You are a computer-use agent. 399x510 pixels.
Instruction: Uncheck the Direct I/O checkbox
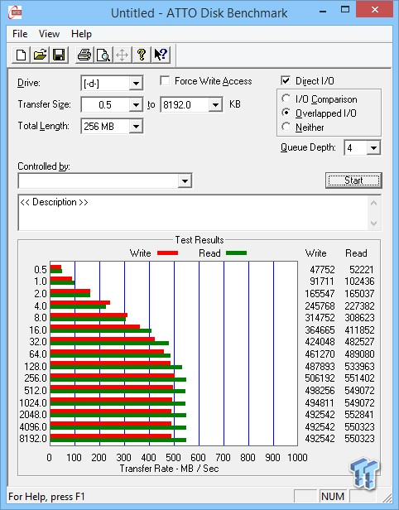[286, 80]
